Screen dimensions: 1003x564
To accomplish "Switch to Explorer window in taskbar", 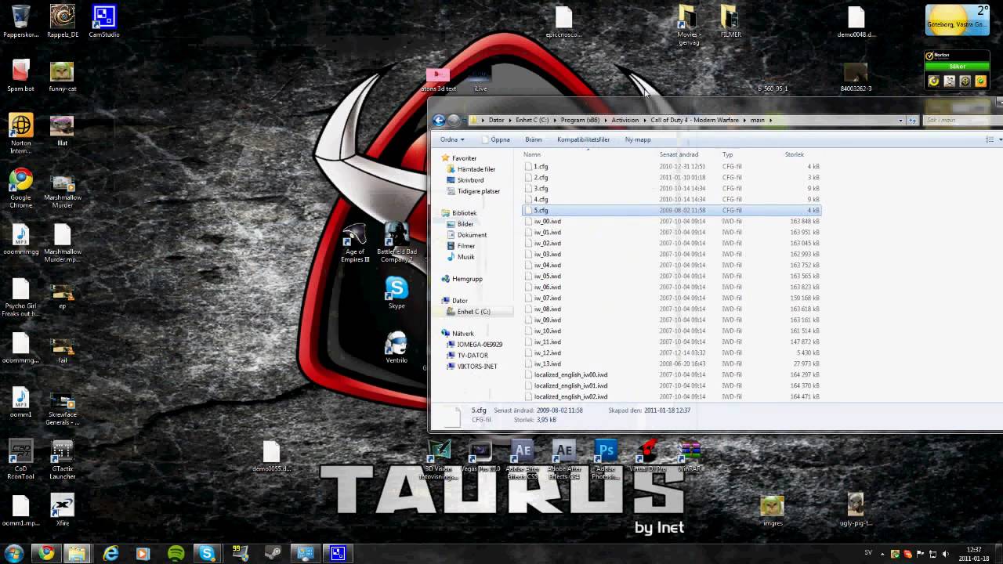I will (x=78, y=553).
